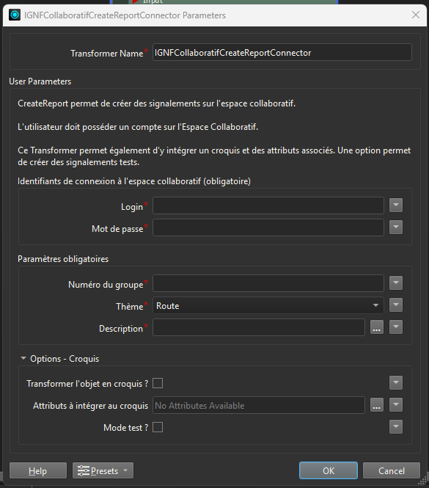Open arrow menu for Transformer l'objet en croquis

point(396,383)
